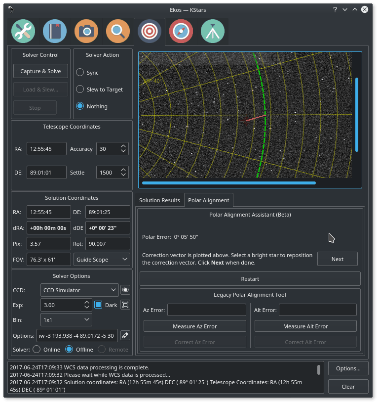Select the Polar Alignment tab
This screenshot has width=379, height=404.
(x=208, y=200)
